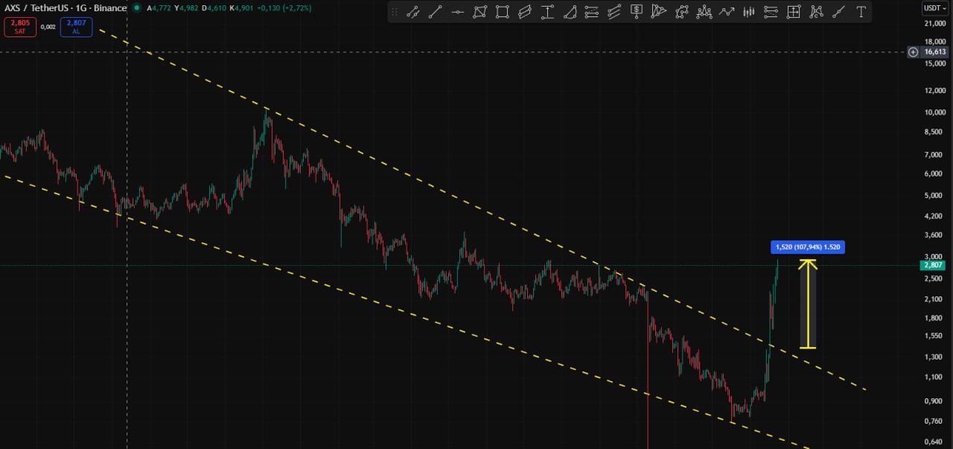953x449 pixels.
Task: Click the K 4,901 close value
Action: [x=242, y=7]
